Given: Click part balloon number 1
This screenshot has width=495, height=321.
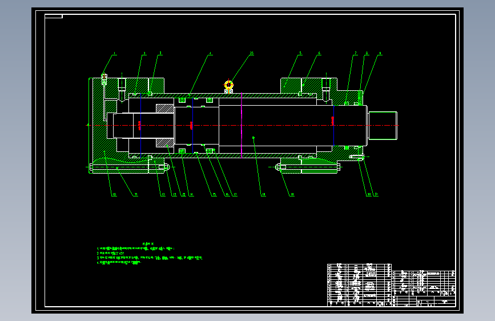Looking at the screenshot, I should pos(115,53).
